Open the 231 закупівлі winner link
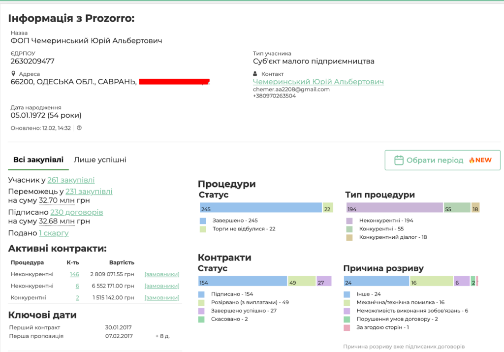504x352 pixels. 89,192
